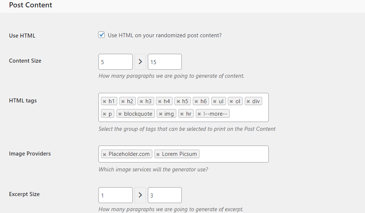Remove the h4 tag from HTML tags
Image resolution: width=365 pixels, height=213 pixels.
click(x=159, y=101)
